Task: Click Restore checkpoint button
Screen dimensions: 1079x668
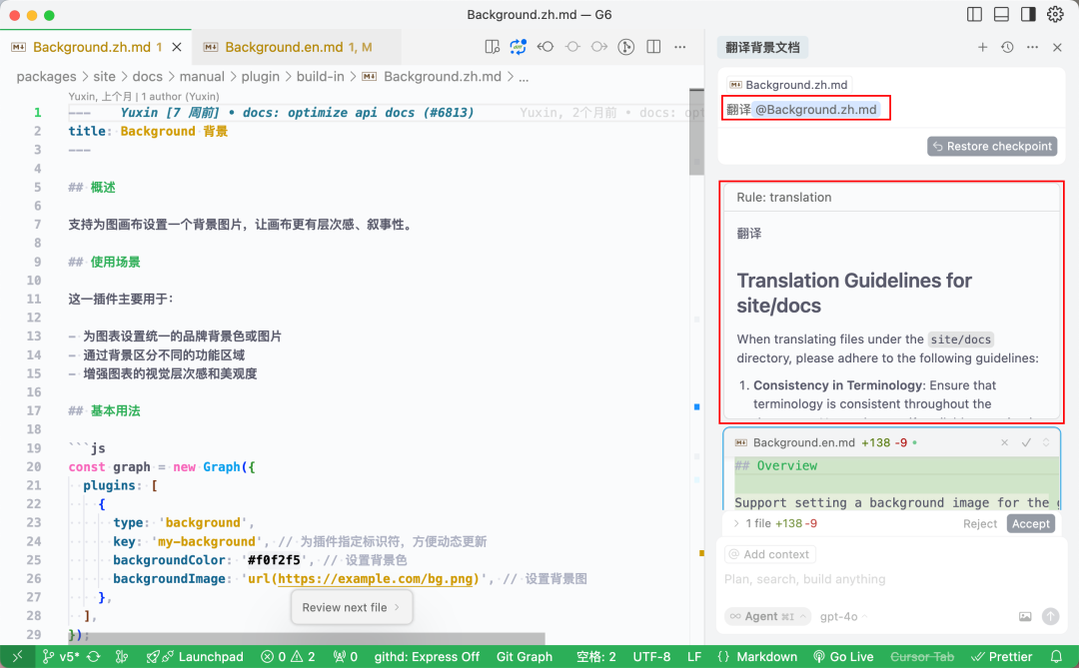Action: [x=992, y=146]
